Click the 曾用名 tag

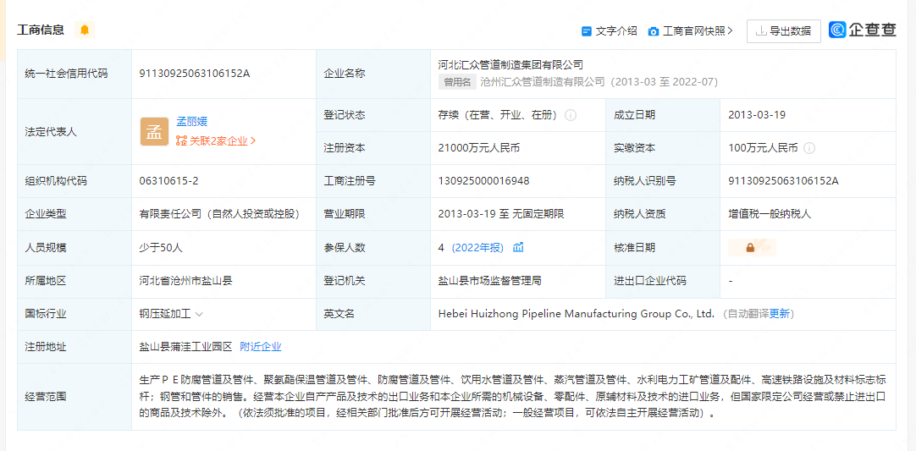tap(457, 82)
